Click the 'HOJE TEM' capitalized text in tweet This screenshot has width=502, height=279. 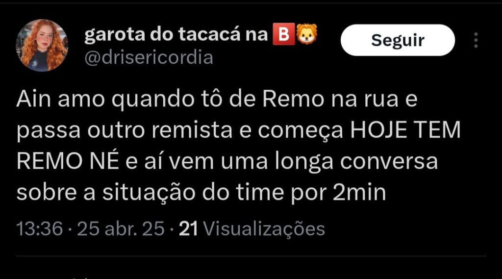pyautogui.click(x=405, y=130)
